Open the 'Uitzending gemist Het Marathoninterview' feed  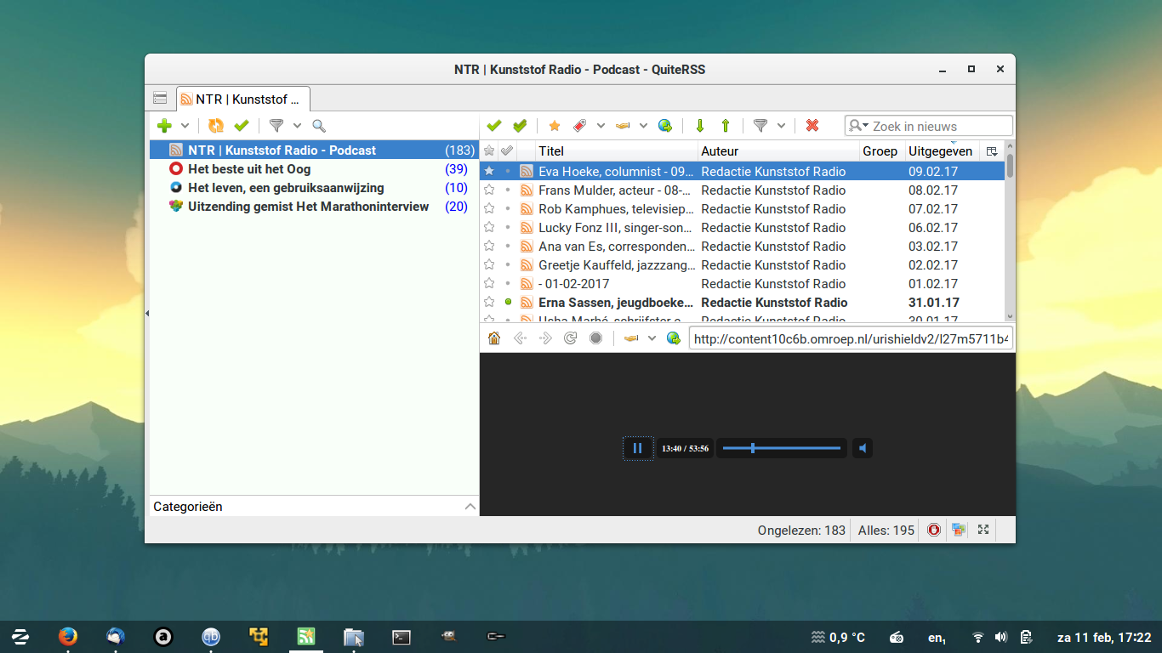point(315,206)
